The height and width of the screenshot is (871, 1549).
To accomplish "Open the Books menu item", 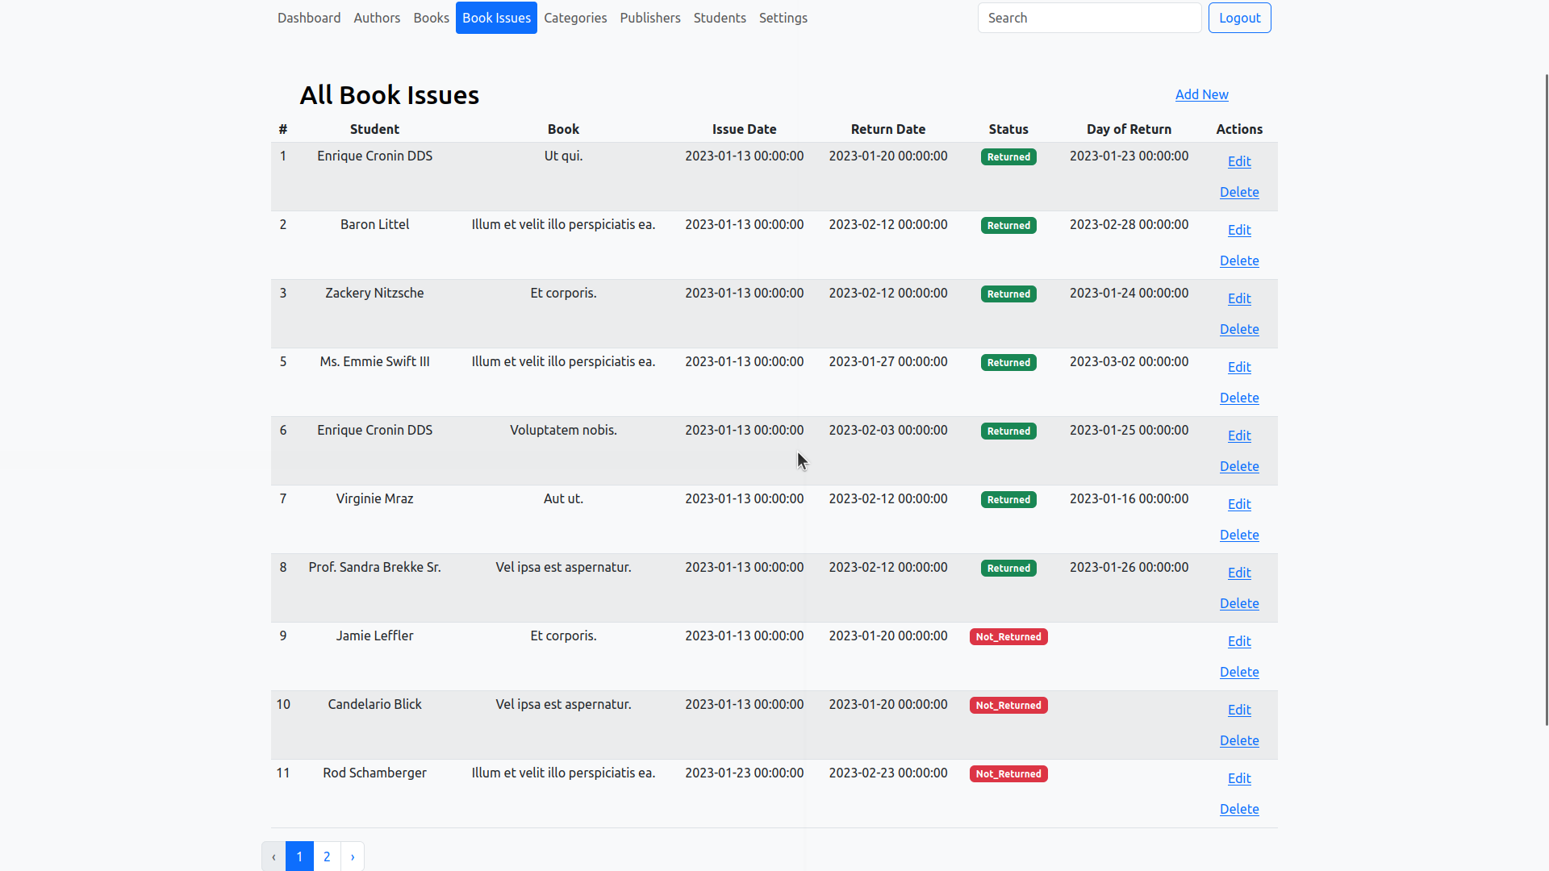I will pyautogui.click(x=431, y=18).
